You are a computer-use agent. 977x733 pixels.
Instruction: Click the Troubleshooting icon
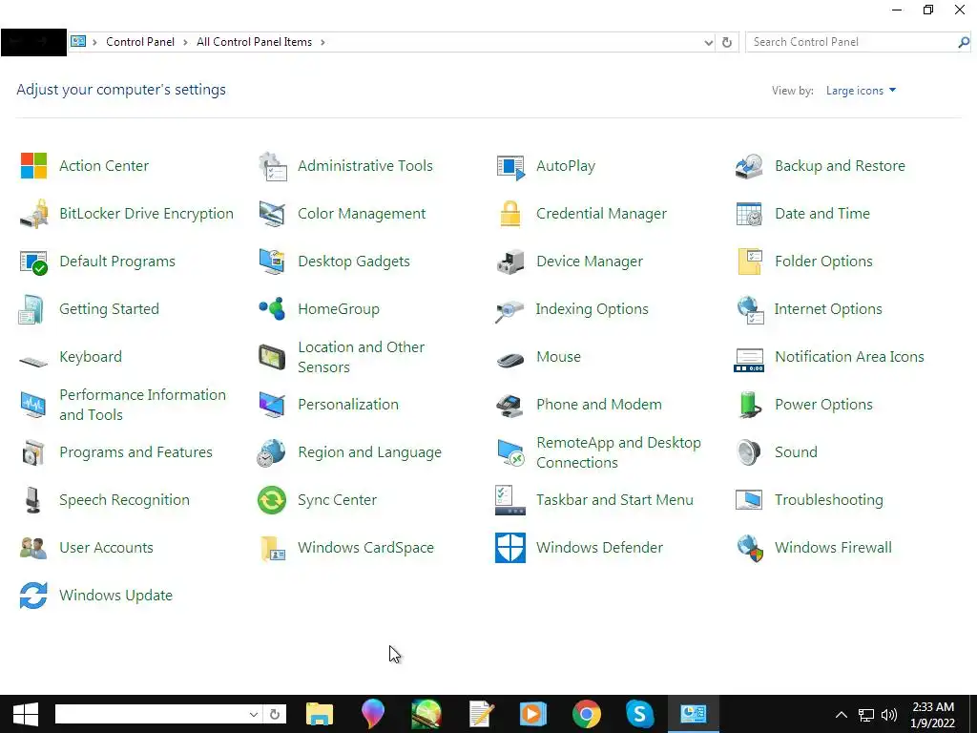point(749,500)
